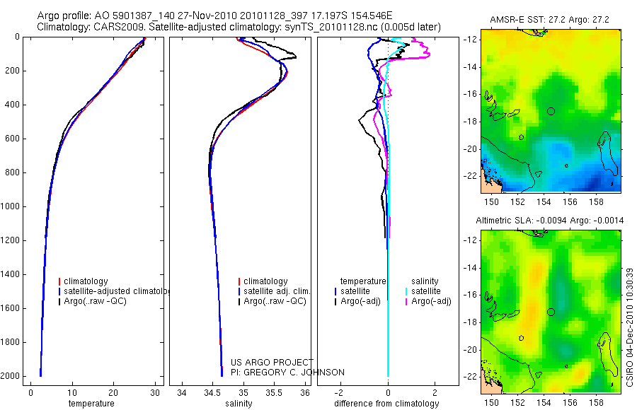Click the magenta Argo(-adj) salinity legend marker
637x410 pixels.
[406, 302]
